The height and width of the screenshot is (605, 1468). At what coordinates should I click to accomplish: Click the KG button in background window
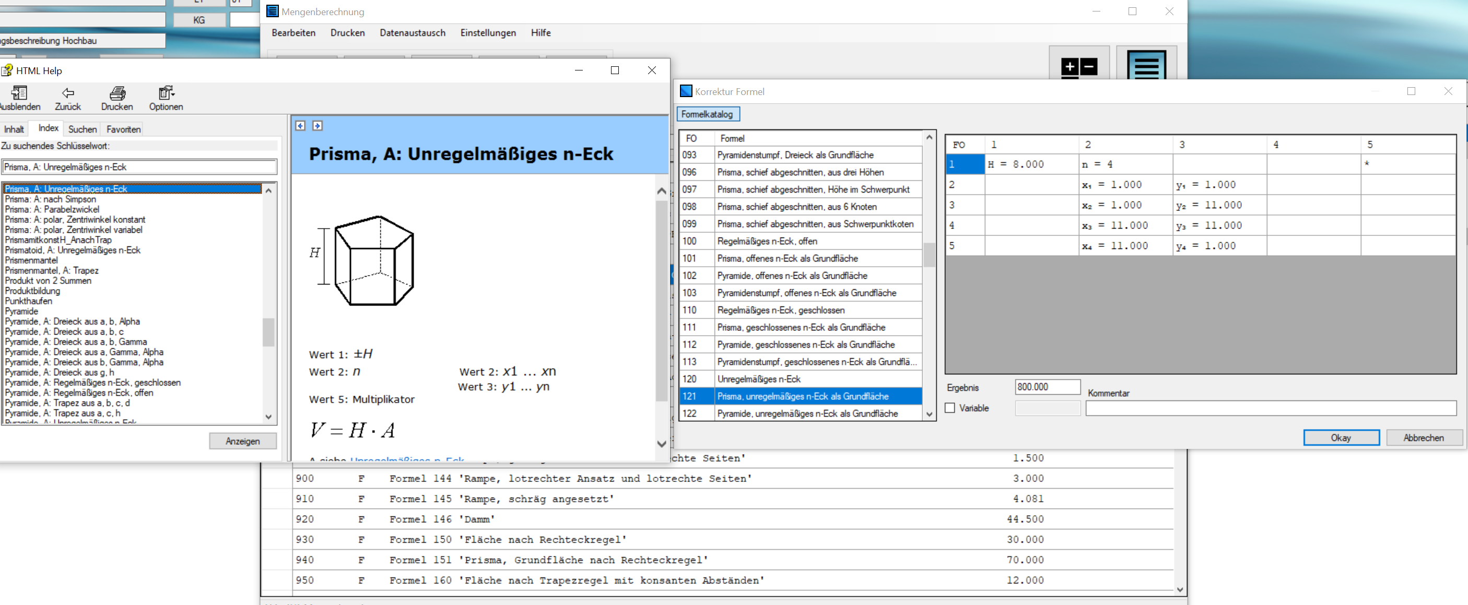tap(199, 20)
